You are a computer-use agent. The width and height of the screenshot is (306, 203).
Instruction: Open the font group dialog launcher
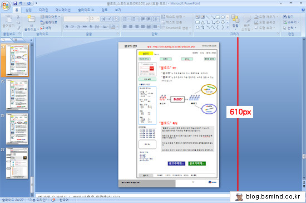118,34
